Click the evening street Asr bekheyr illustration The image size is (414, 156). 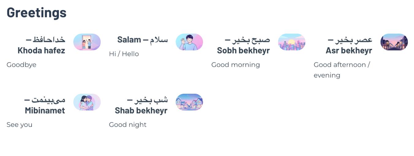(x=394, y=42)
